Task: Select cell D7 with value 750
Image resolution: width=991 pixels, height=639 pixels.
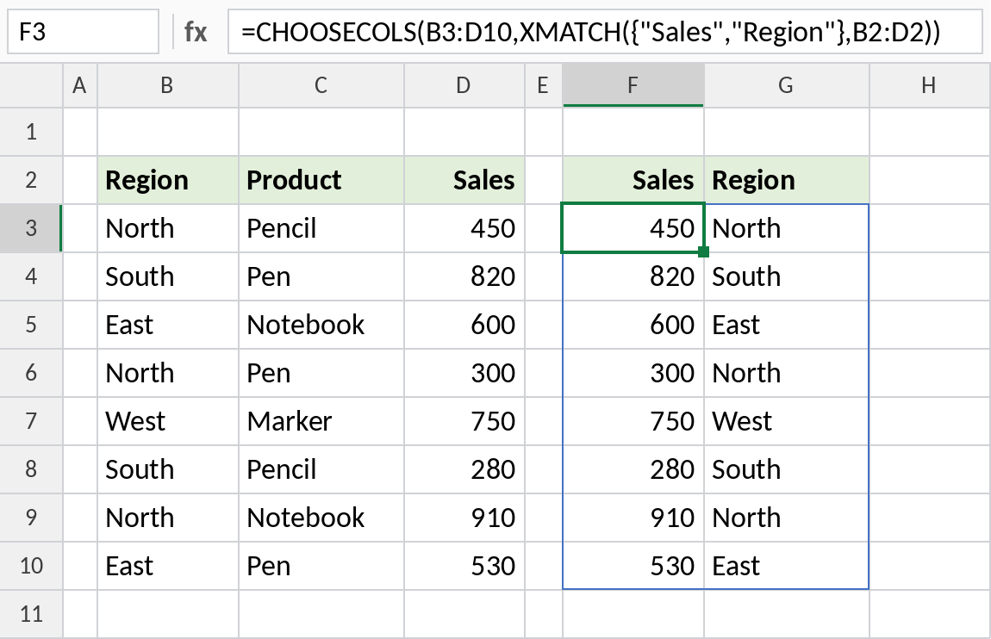Action: click(464, 421)
